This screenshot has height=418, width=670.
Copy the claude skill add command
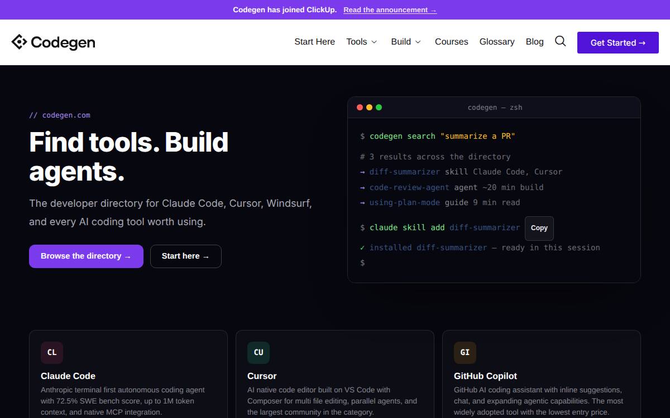[x=539, y=228]
